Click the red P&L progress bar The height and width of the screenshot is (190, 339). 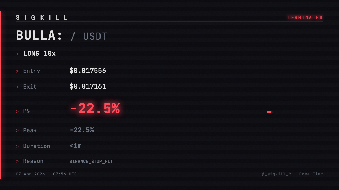point(269,112)
